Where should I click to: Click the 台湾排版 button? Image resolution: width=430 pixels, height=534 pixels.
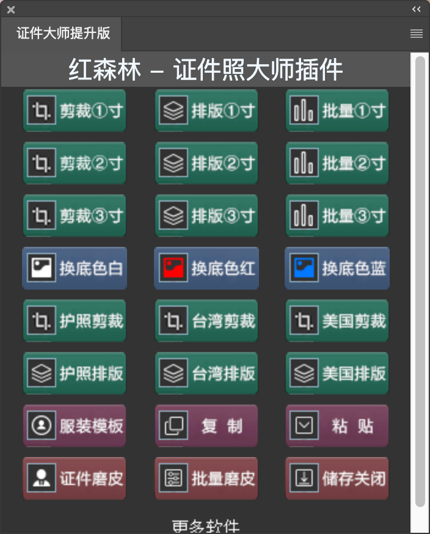(206, 373)
